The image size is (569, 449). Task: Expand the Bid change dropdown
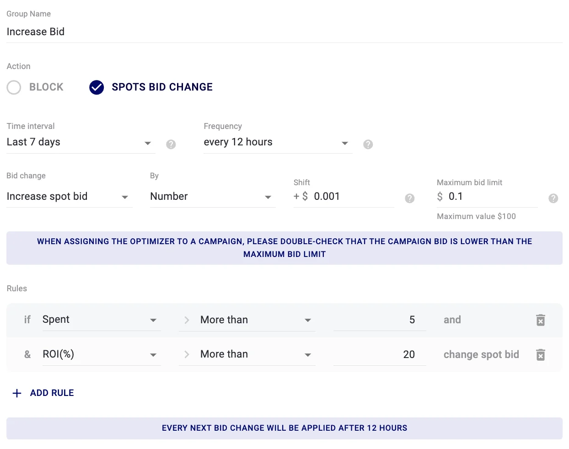(124, 198)
